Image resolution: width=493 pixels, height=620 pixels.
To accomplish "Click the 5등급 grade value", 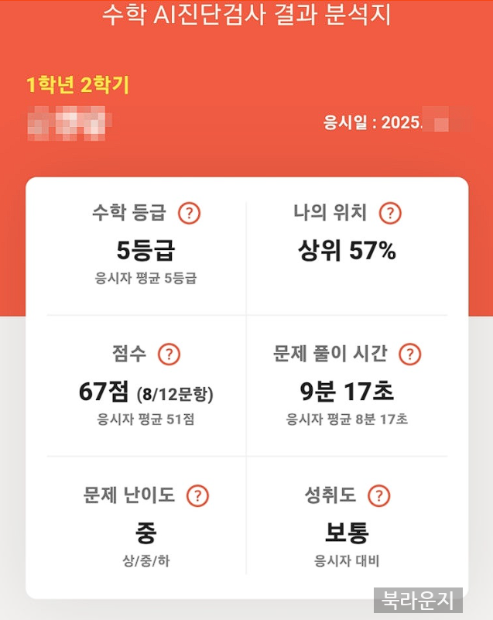I will tap(146, 251).
